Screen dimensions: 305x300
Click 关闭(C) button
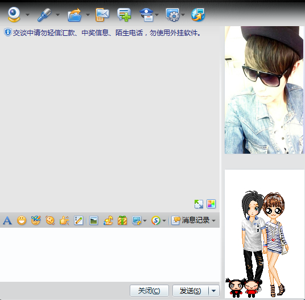(x=149, y=291)
